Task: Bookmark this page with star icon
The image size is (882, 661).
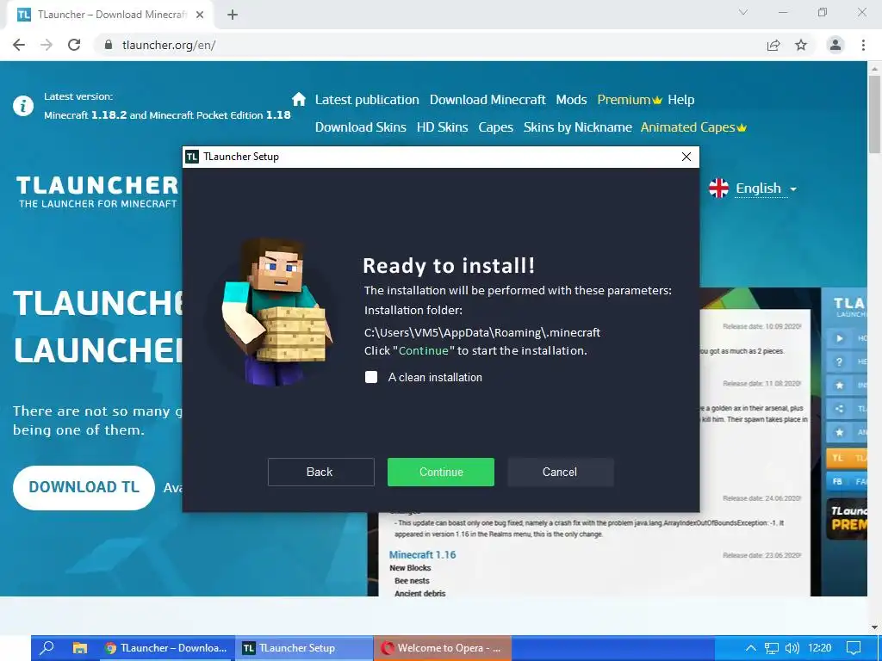Action: 801,45
